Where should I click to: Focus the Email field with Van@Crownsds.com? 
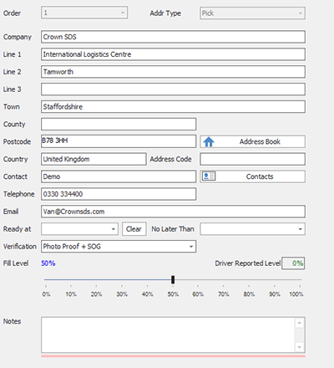click(173, 212)
